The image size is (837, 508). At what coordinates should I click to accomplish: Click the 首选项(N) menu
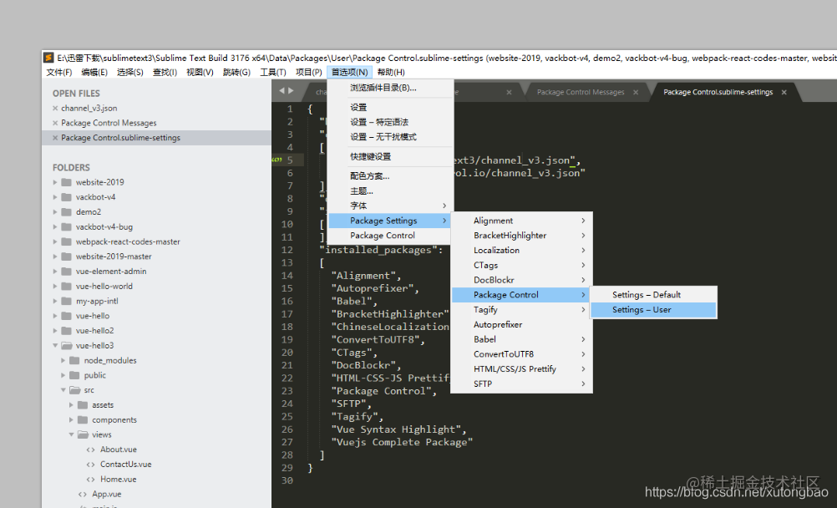[x=350, y=72]
